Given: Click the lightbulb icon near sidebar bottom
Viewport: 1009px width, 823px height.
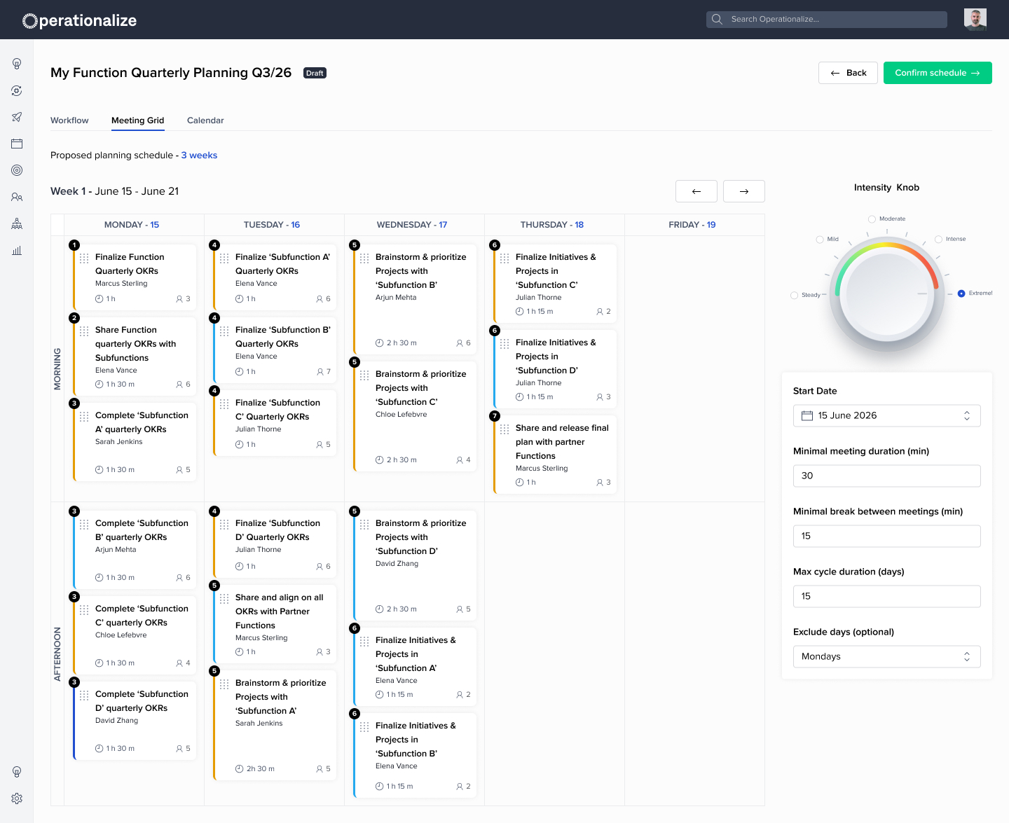Looking at the screenshot, I should pos(17,772).
